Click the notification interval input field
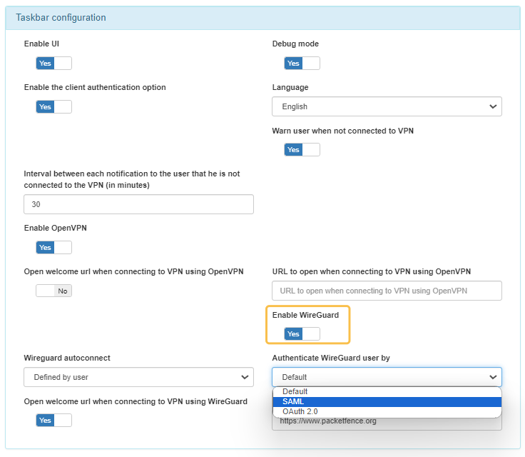The height and width of the screenshot is (457, 525). [138, 204]
